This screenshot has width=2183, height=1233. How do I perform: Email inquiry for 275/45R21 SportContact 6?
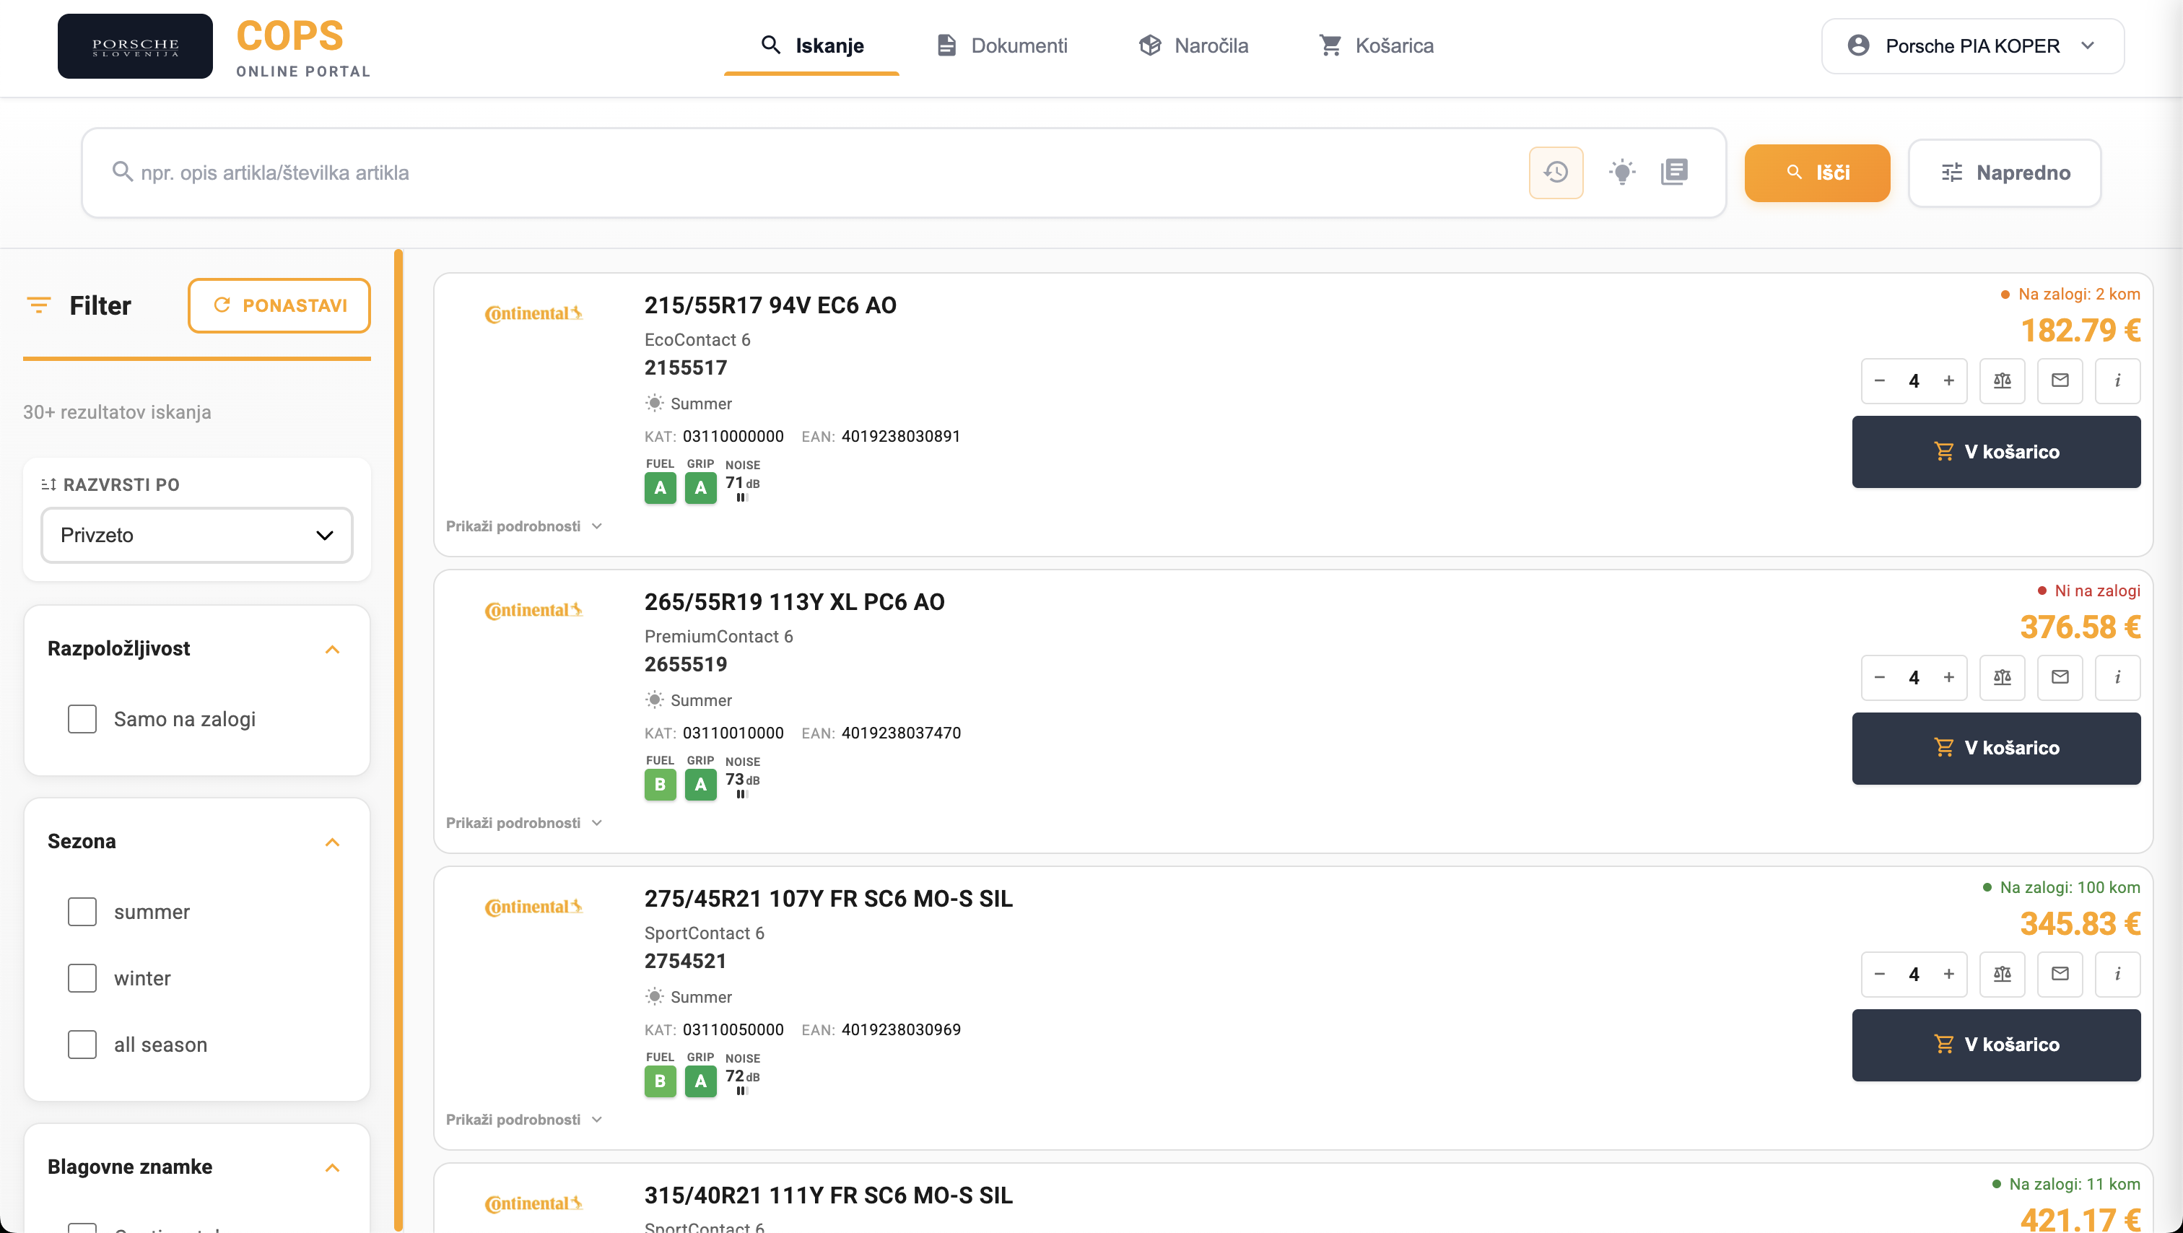point(2060,974)
